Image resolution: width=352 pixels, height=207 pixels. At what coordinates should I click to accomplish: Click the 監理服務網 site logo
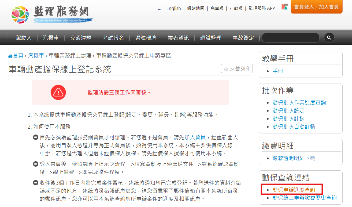point(52,14)
